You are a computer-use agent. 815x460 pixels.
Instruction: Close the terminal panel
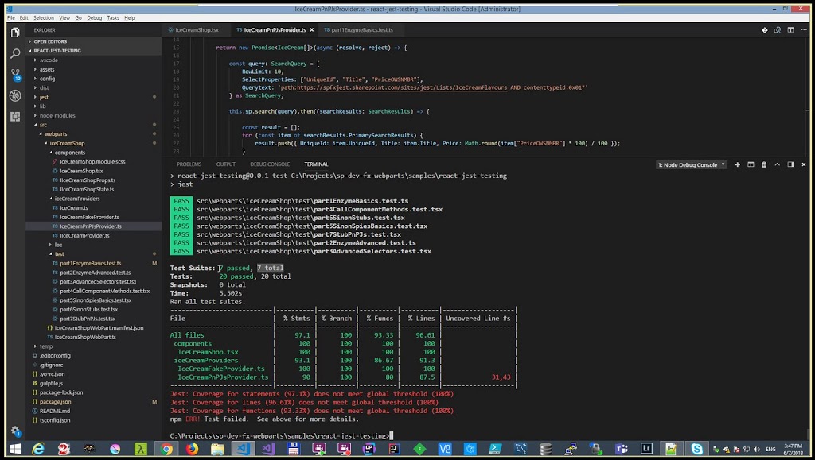point(804,164)
